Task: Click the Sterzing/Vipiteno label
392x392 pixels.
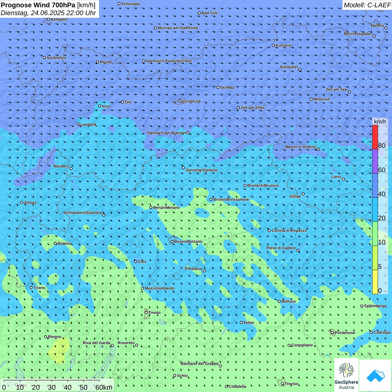Action: (202, 170)
